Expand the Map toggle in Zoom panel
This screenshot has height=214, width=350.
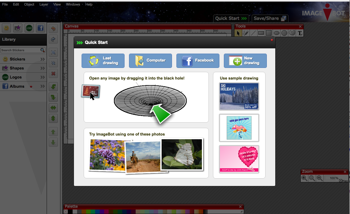340,181
